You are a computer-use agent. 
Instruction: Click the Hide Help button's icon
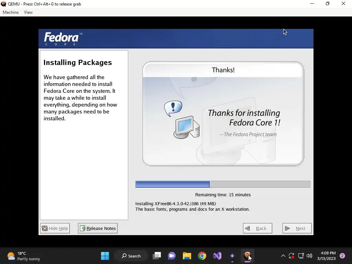[45, 228]
